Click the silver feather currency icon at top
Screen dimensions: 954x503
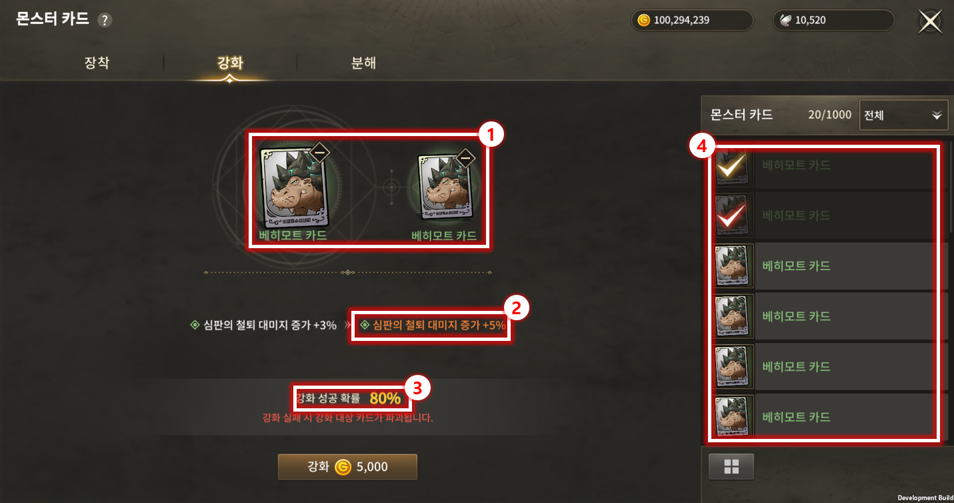[x=786, y=20]
